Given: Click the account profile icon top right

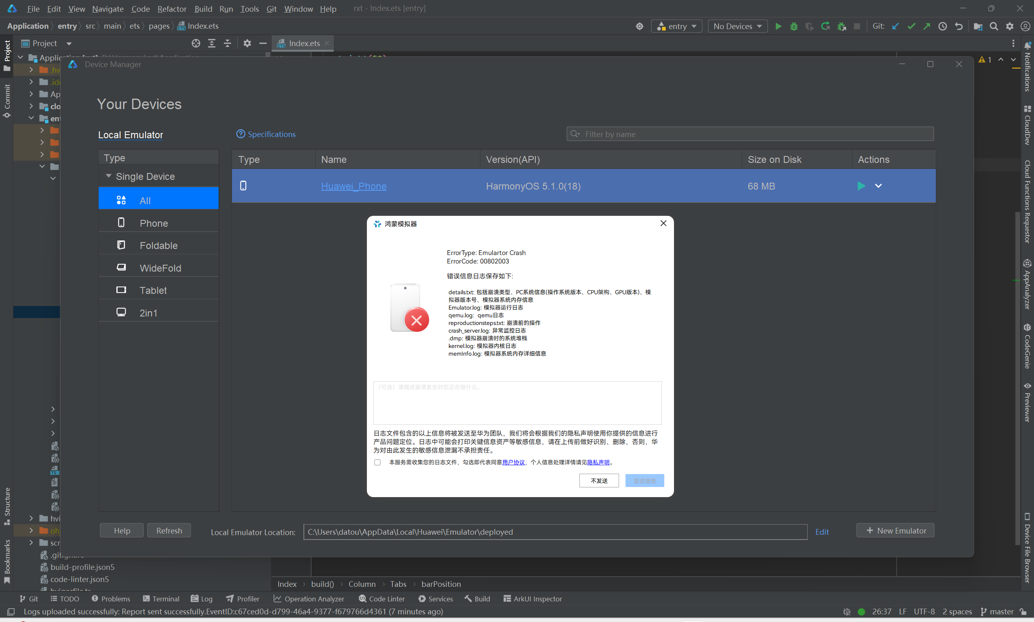Looking at the screenshot, I should click(x=1025, y=26).
